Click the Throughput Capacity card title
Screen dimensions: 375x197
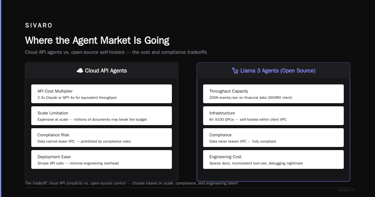click(x=229, y=91)
